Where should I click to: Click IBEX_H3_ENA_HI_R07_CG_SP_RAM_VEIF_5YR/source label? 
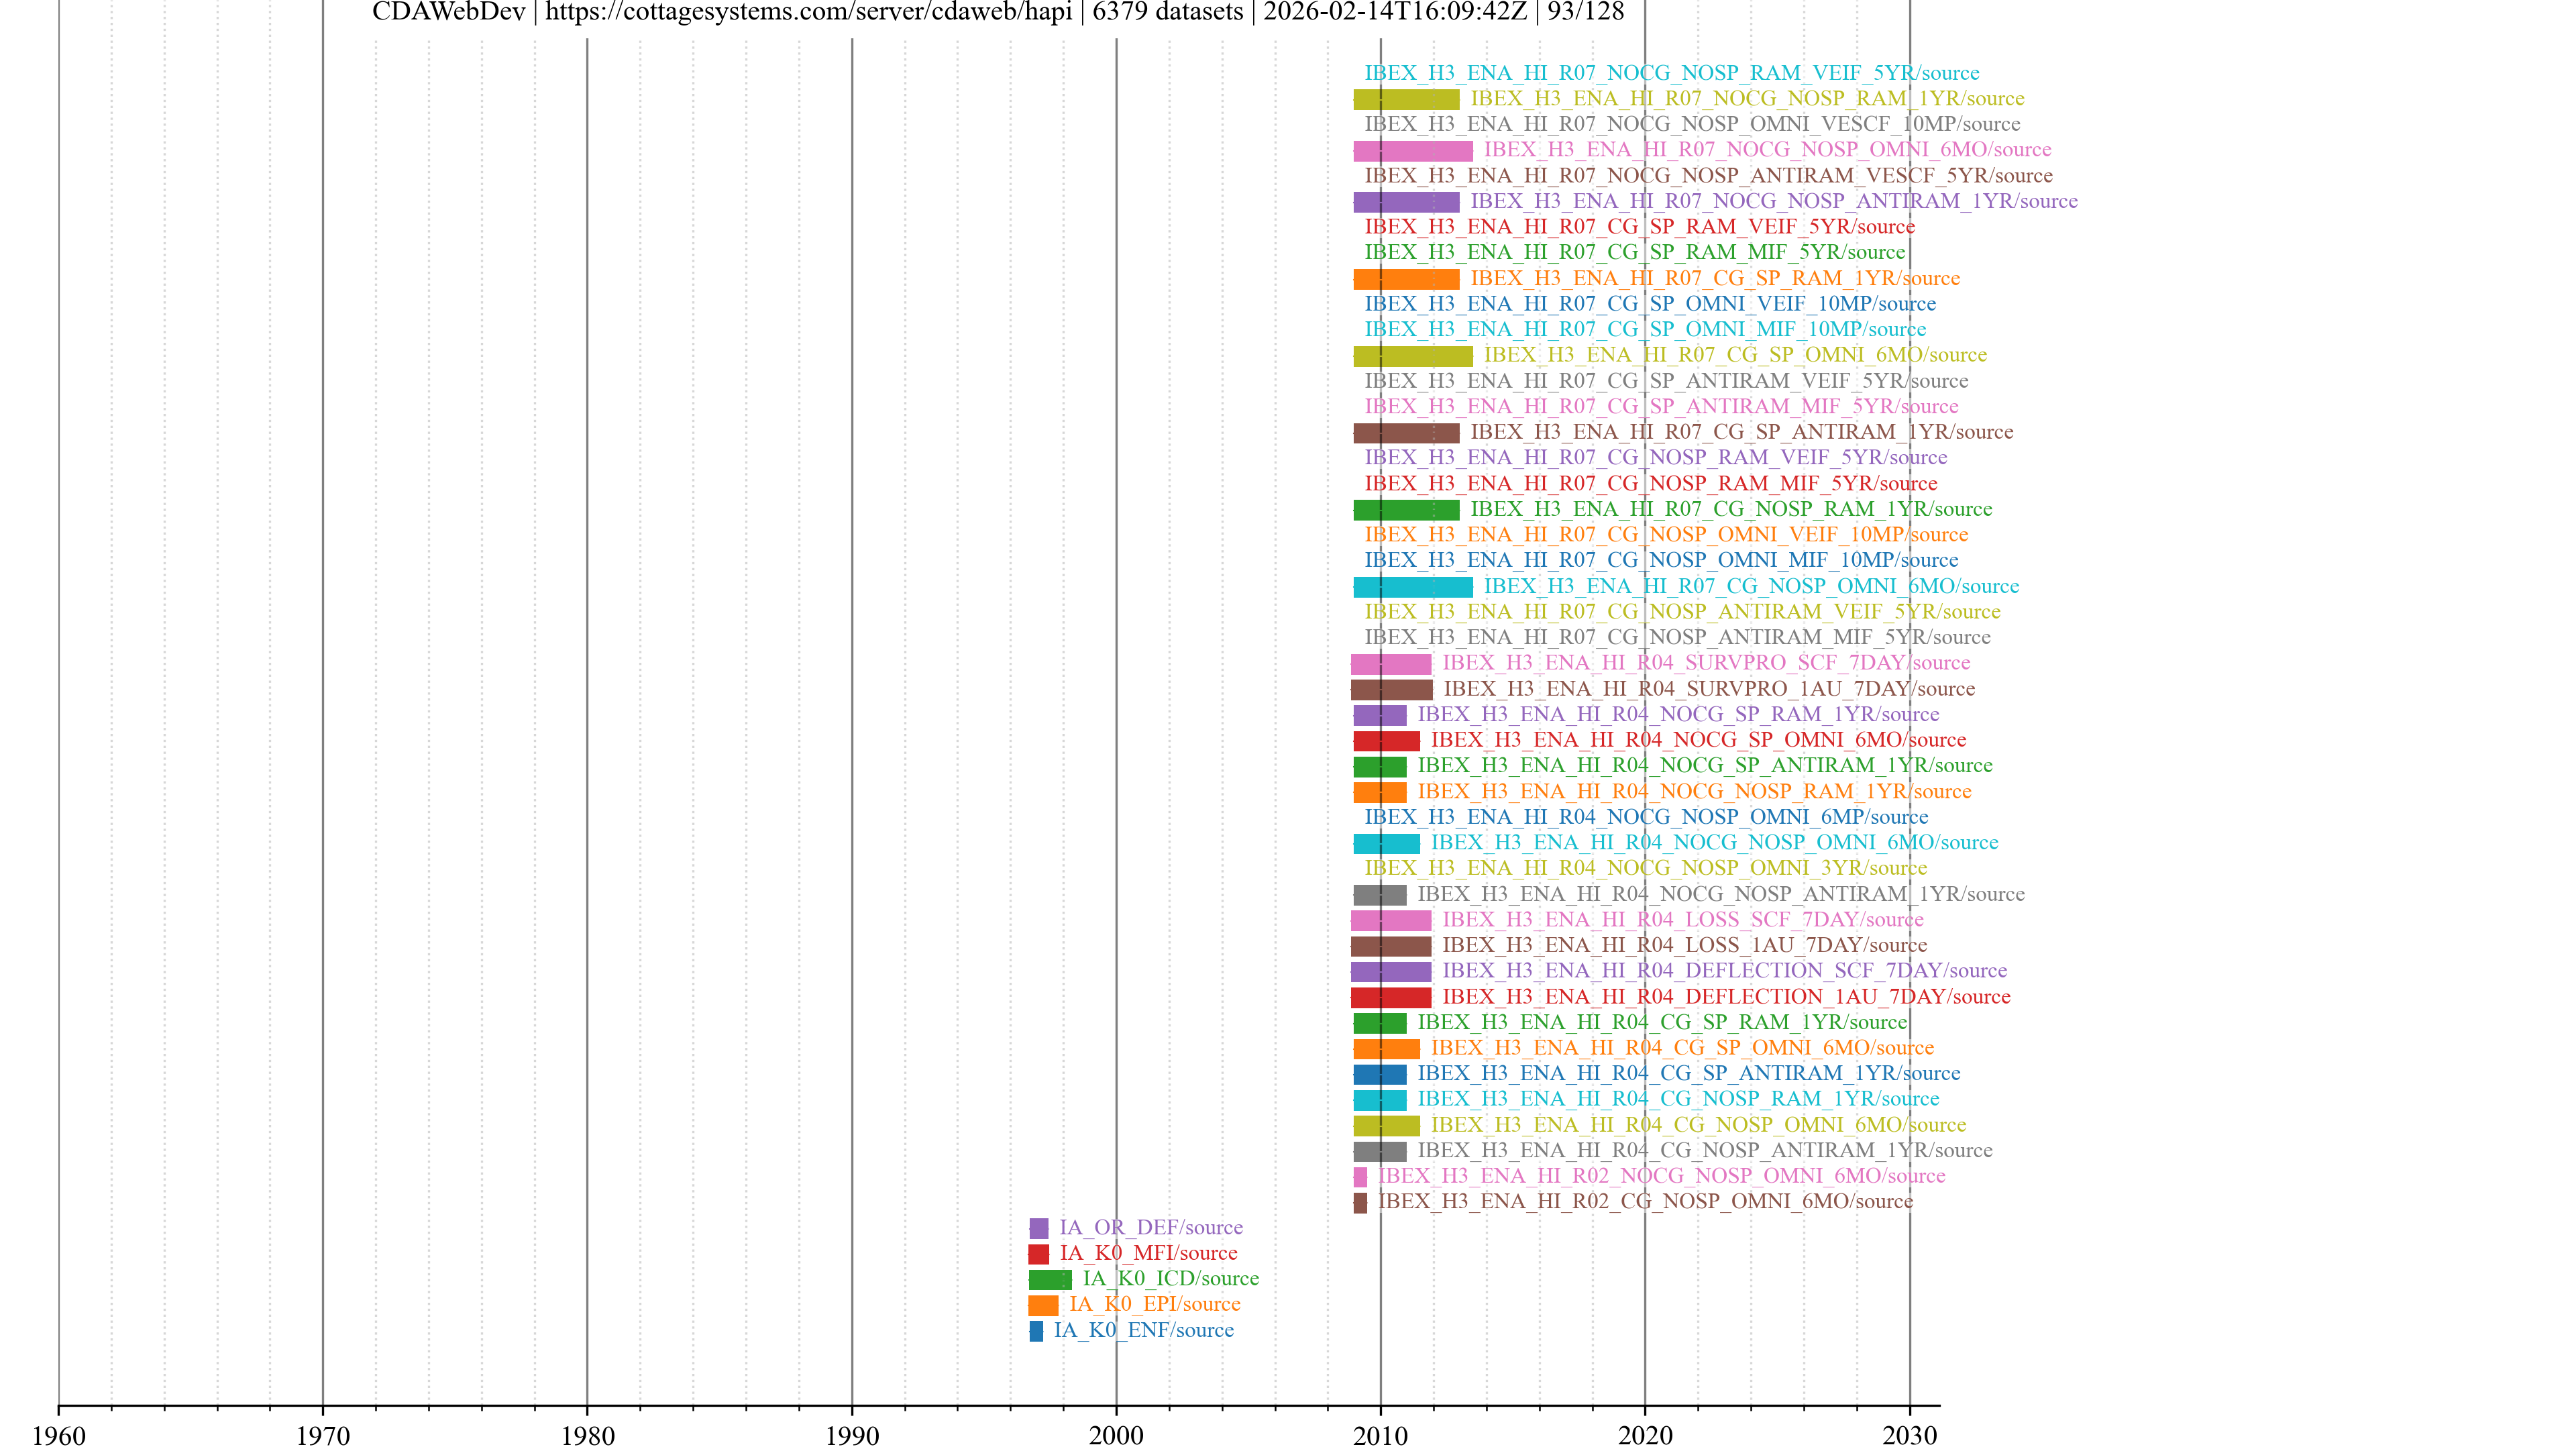tap(1639, 227)
